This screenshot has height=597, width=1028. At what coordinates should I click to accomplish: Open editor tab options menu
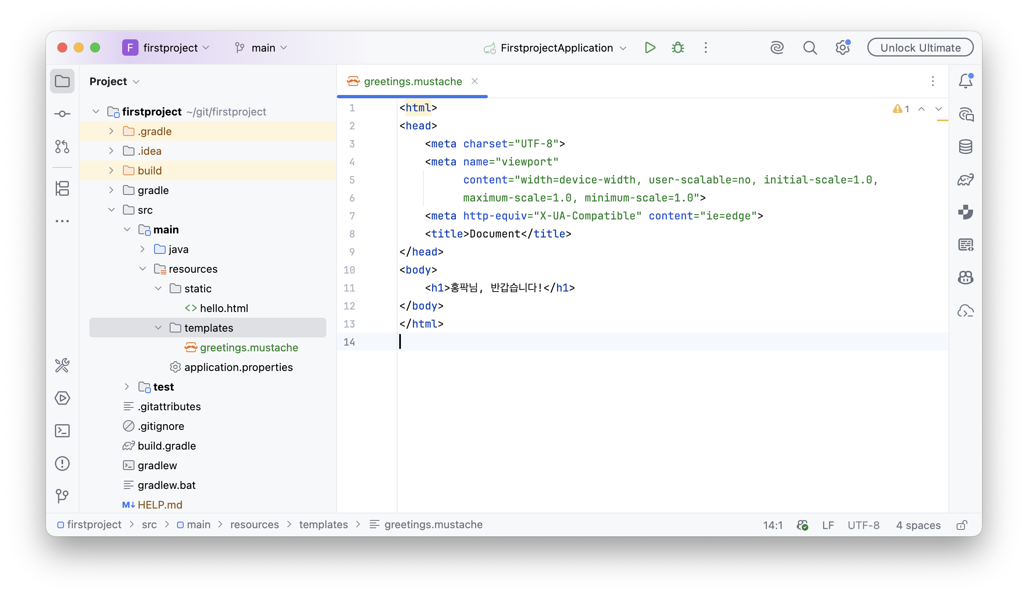(x=933, y=81)
